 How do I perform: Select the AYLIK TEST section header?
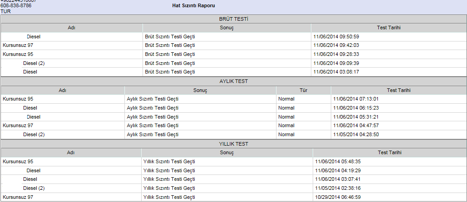tap(233, 81)
